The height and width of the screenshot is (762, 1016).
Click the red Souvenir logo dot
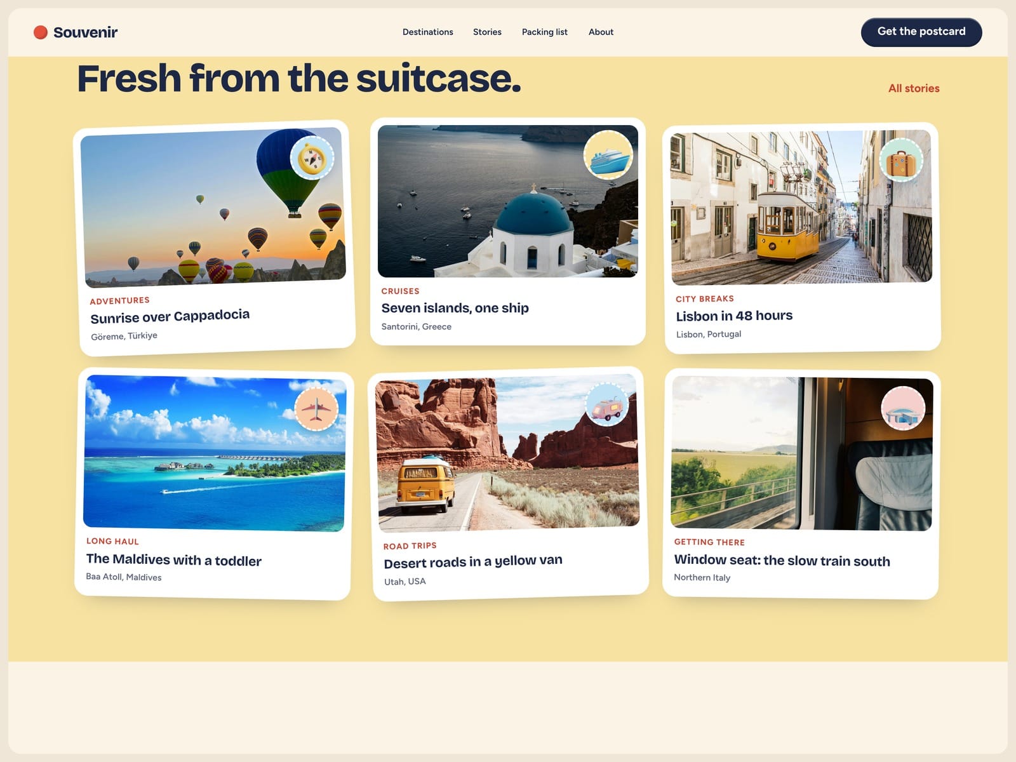pos(41,32)
